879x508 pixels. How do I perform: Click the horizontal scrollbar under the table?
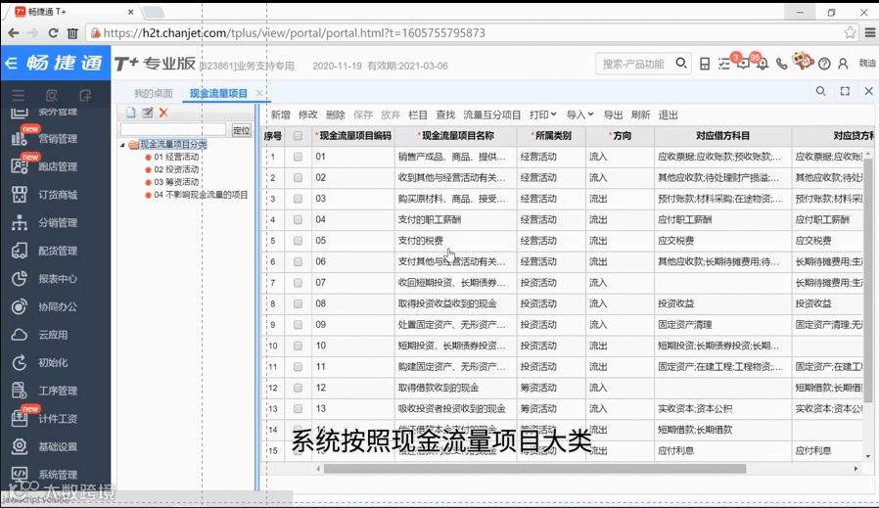[534, 469]
